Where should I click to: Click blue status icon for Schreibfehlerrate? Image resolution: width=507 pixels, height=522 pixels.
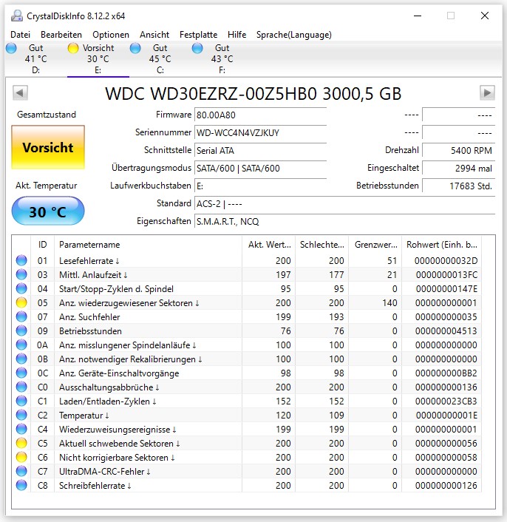coord(21,485)
